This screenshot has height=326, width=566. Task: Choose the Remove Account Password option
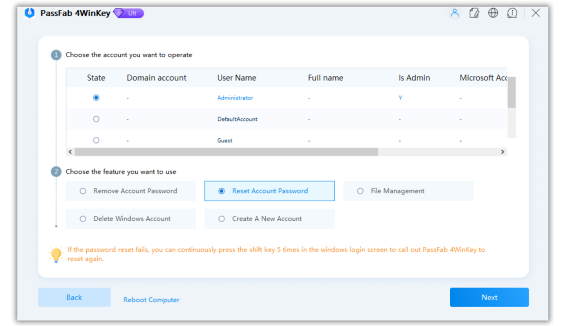tap(83, 191)
